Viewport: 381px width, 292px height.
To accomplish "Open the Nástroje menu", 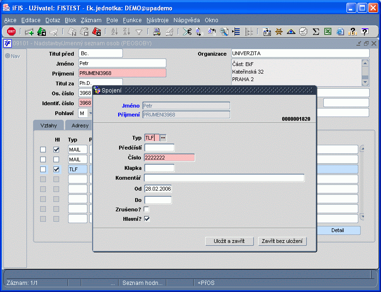I will pos(157,20).
